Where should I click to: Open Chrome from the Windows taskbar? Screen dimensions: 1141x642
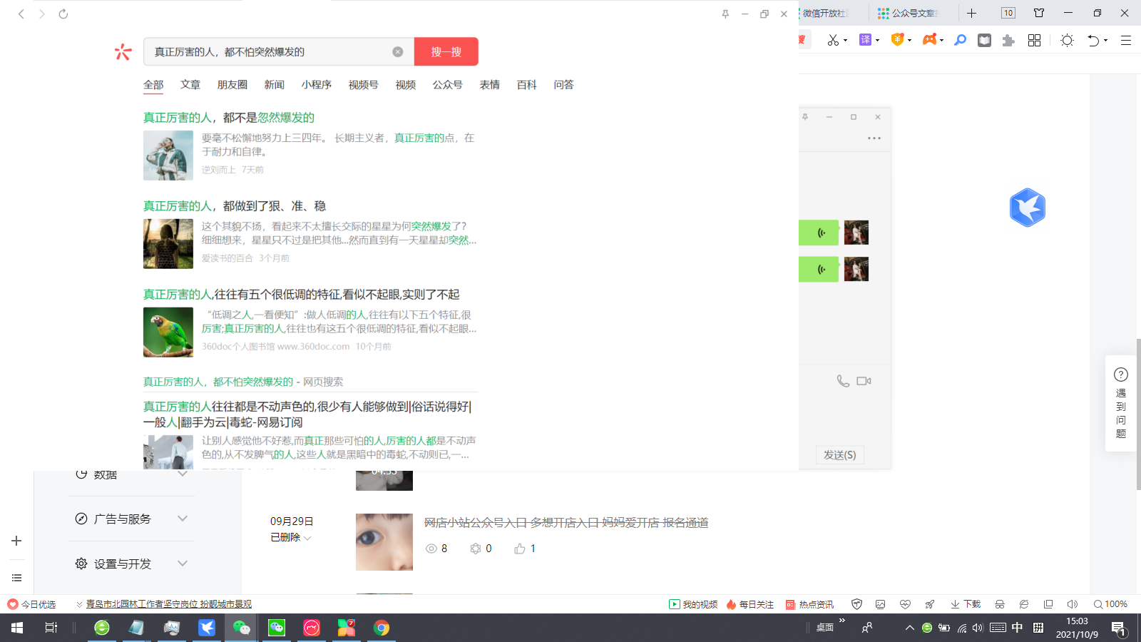pos(382,628)
